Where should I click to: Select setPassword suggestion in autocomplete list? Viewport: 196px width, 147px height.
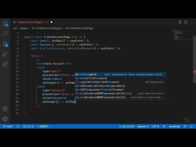coord(120,74)
